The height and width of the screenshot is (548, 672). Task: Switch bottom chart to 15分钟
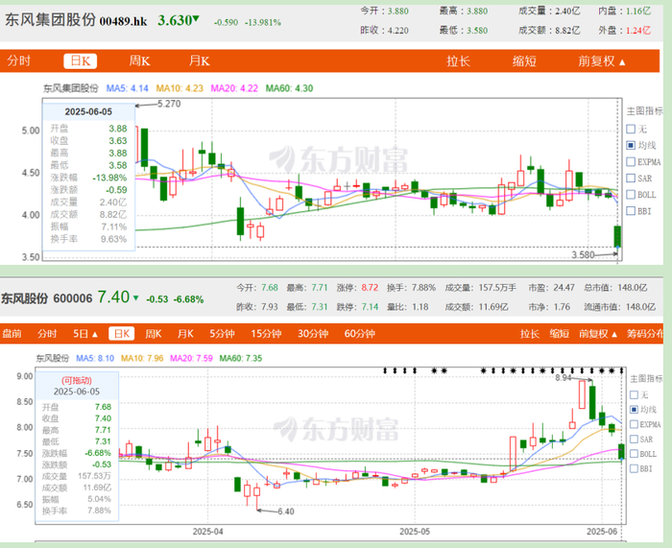click(266, 333)
